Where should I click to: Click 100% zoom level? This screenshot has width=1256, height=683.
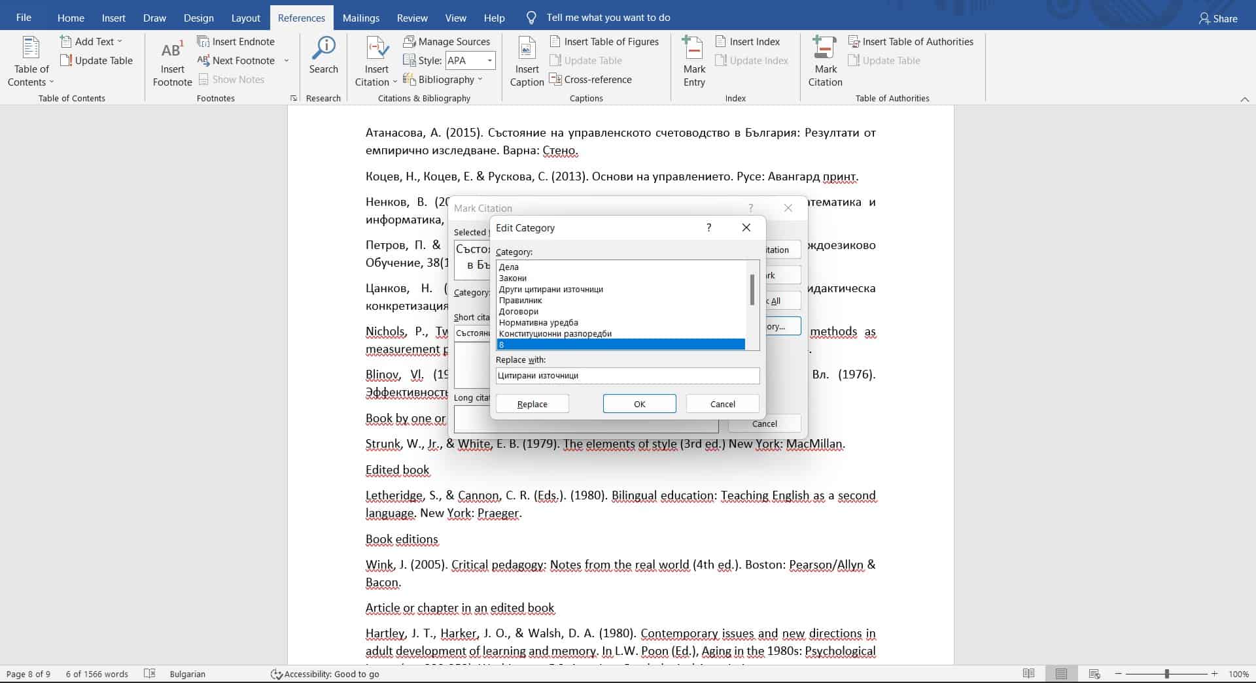(x=1238, y=674)
